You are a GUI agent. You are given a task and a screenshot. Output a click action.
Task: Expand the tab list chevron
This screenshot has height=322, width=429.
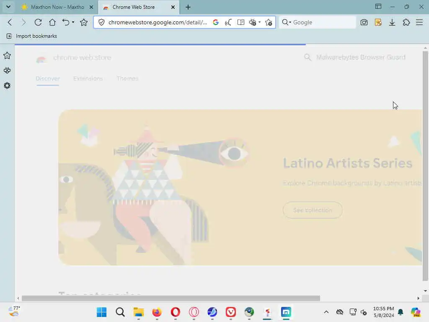8,7
